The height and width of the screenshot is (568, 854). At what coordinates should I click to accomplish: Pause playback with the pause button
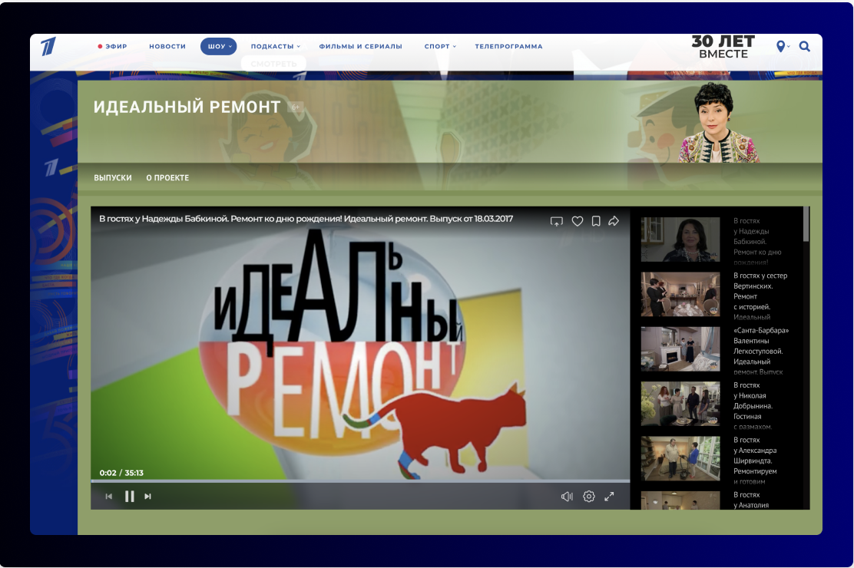tap(130, 496)
